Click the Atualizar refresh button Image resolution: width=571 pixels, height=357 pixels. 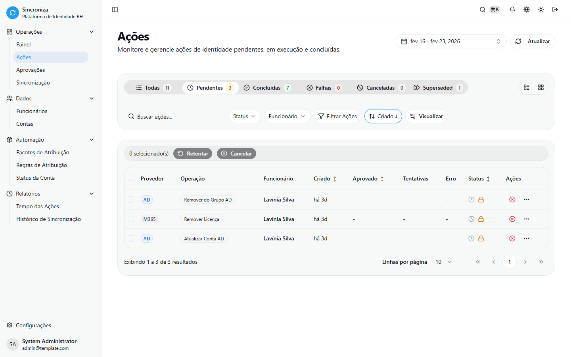[533, 41]
